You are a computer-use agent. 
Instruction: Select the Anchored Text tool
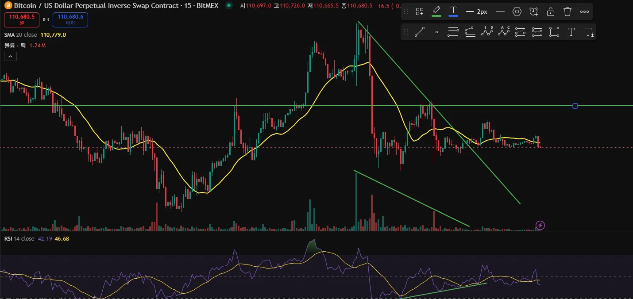tap(589, 32)
